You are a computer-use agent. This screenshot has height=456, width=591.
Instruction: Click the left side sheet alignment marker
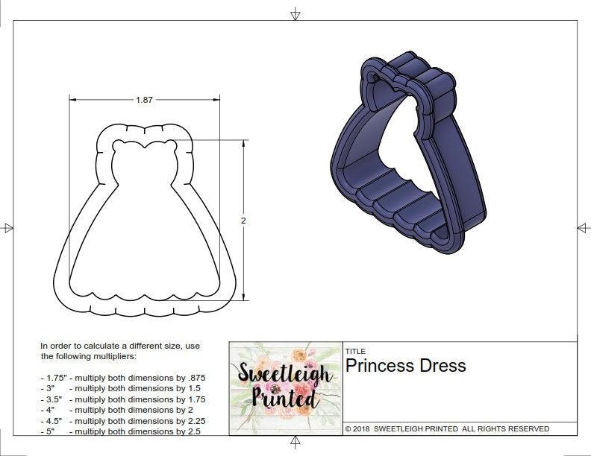[x=7, y=228]
